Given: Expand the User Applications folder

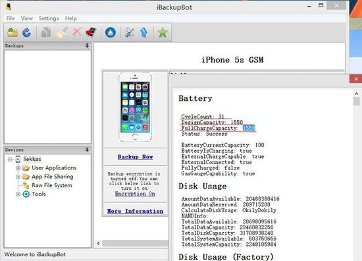Looking at the screenshot, I should point(18,168).
